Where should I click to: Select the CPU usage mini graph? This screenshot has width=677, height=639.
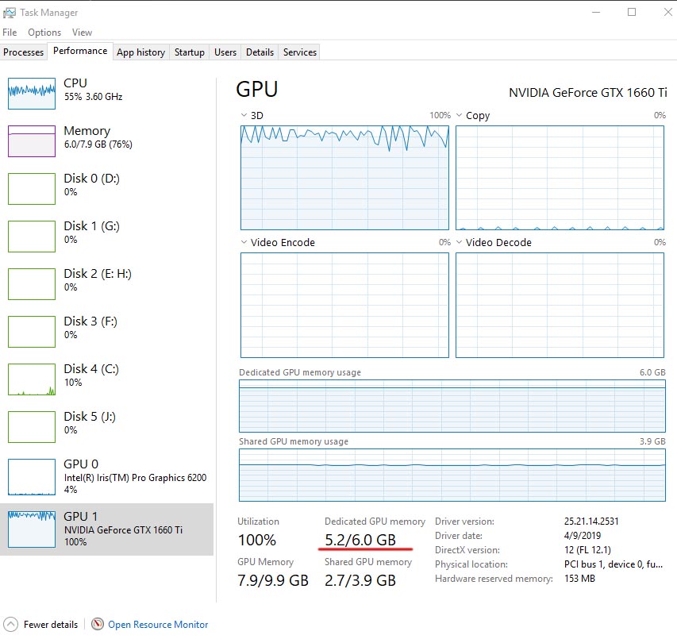point(32,93)
